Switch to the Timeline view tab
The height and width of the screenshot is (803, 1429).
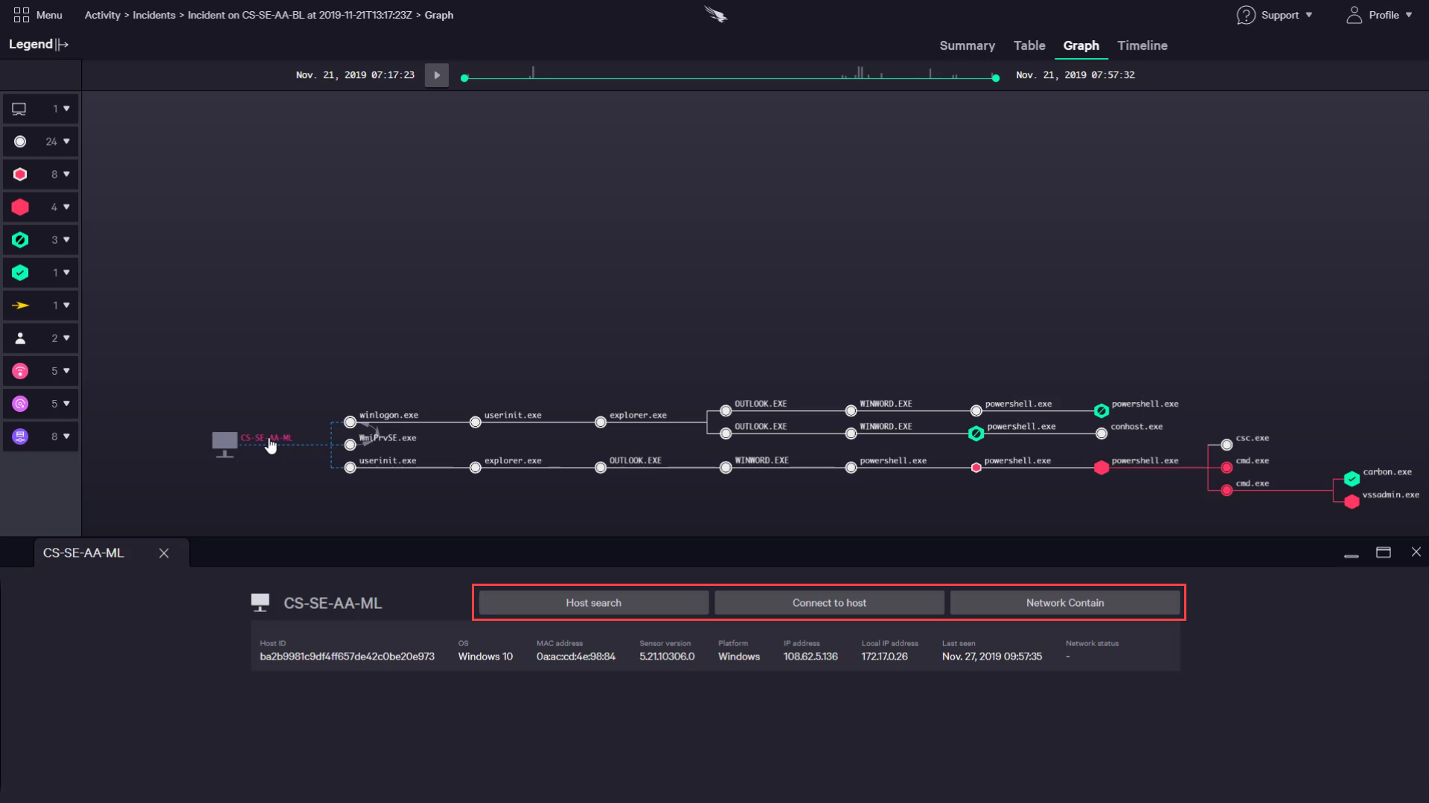1142,45
